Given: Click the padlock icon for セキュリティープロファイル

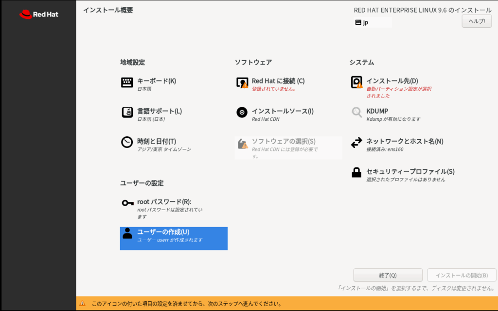Looking at the screenshot, I should (x=356, y=173).
